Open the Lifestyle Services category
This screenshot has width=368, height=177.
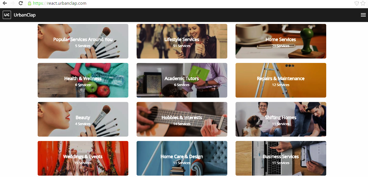point(182,41)
